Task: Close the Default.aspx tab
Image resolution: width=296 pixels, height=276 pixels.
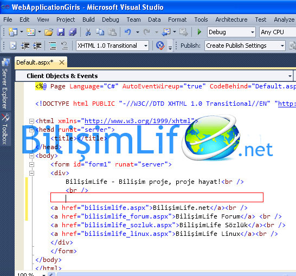Action: pos(62,62)
